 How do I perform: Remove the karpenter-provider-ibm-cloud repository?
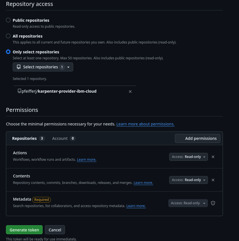130,92
